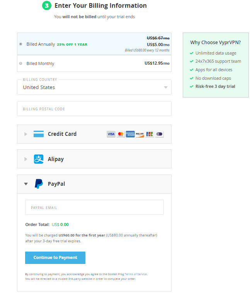Click the No download caps text
250x293 pixels.
(213, 78)
